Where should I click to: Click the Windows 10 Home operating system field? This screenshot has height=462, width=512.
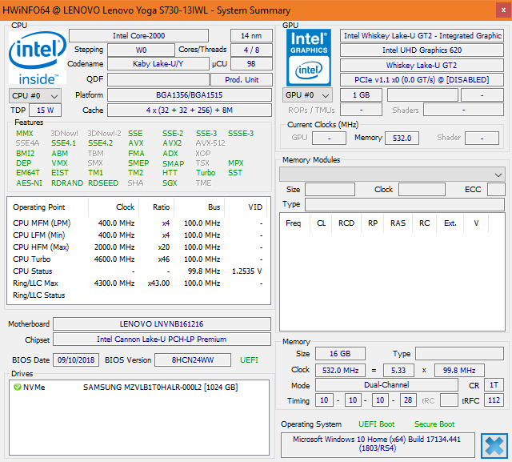[x=378, y=444]
